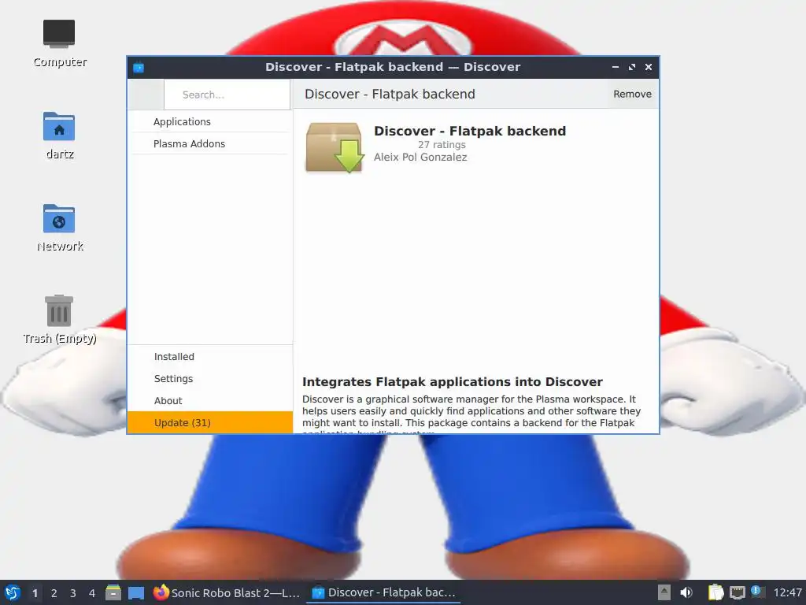
Task: Open the Lubuntu start menu bird icon
Action: point(13,592)
